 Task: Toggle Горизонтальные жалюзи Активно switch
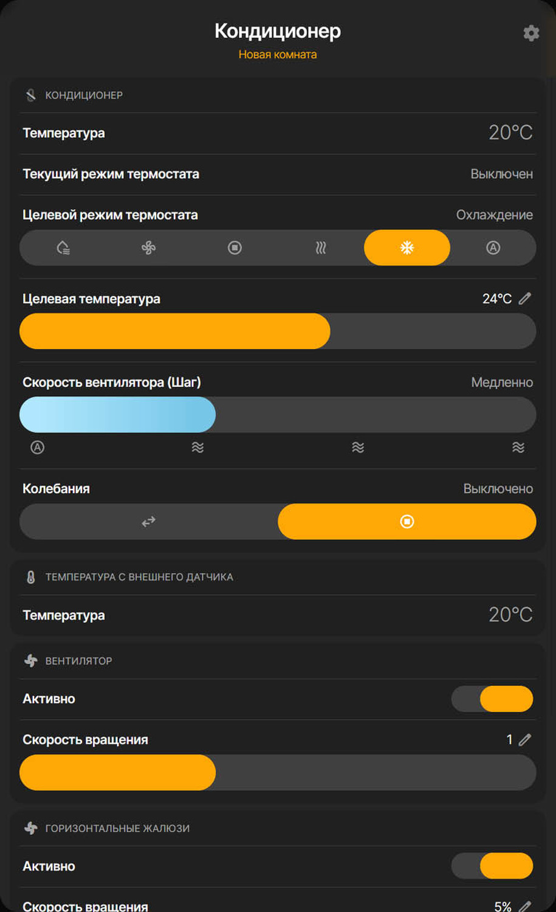[x=492, y=866]
